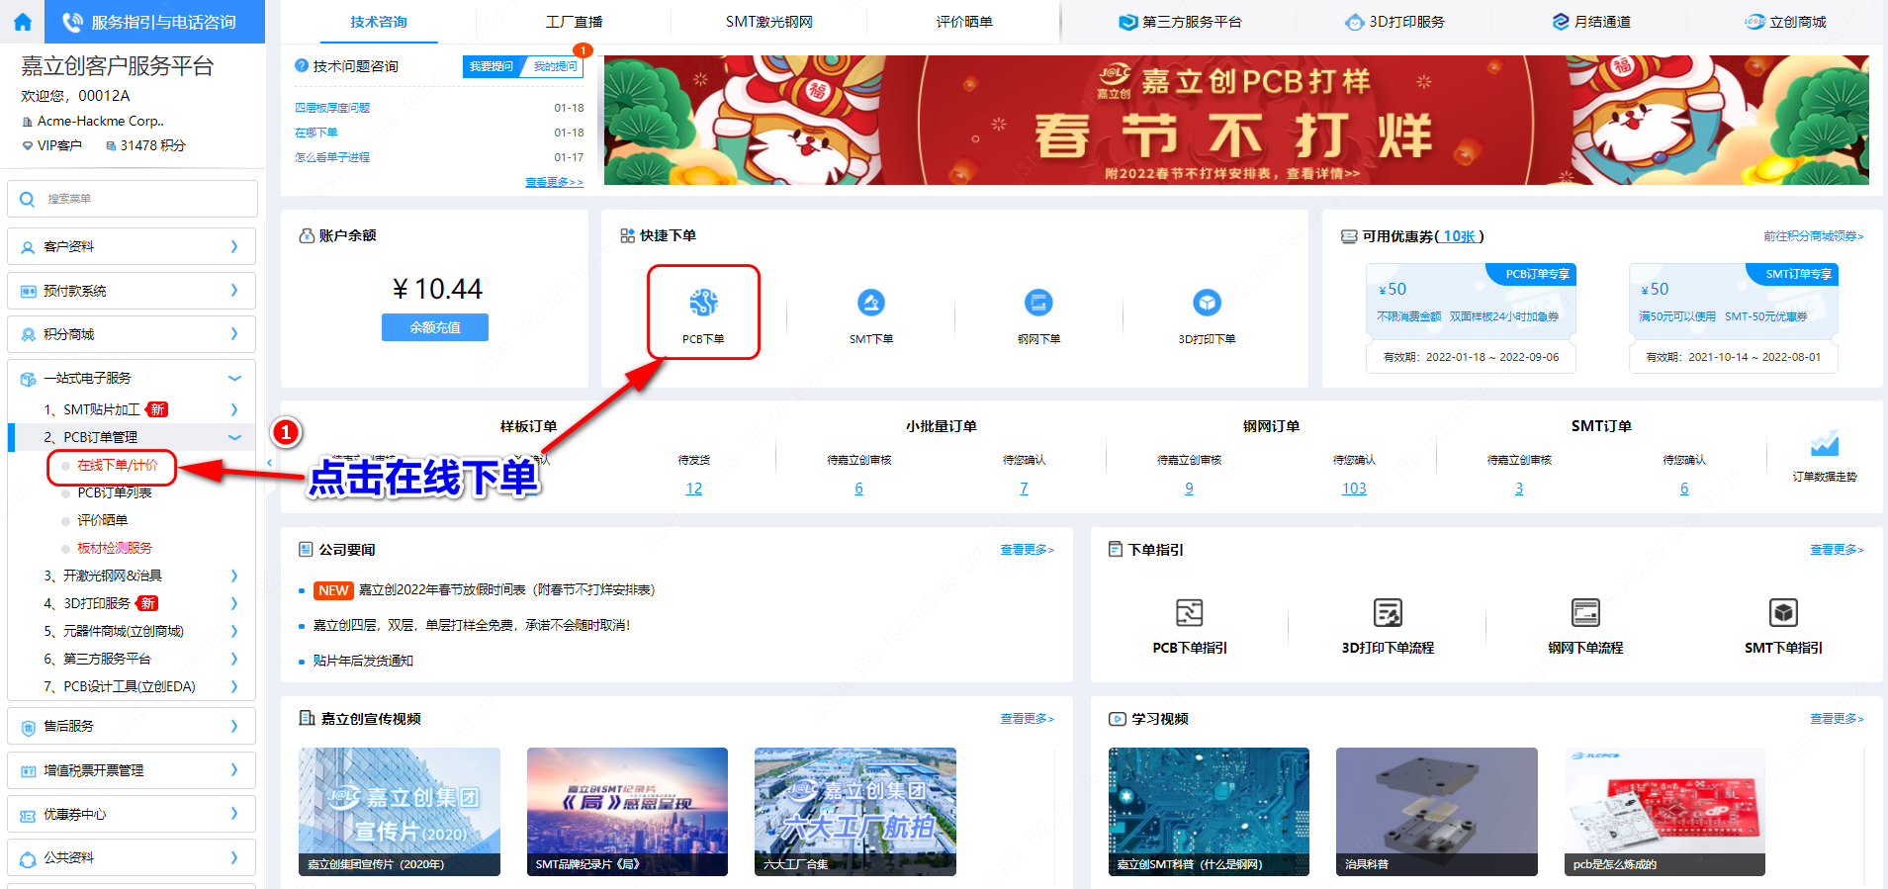Play 六大工厂合集 video
The height and width of the screenshot is (889, 1888).
[x=855, y=812]
